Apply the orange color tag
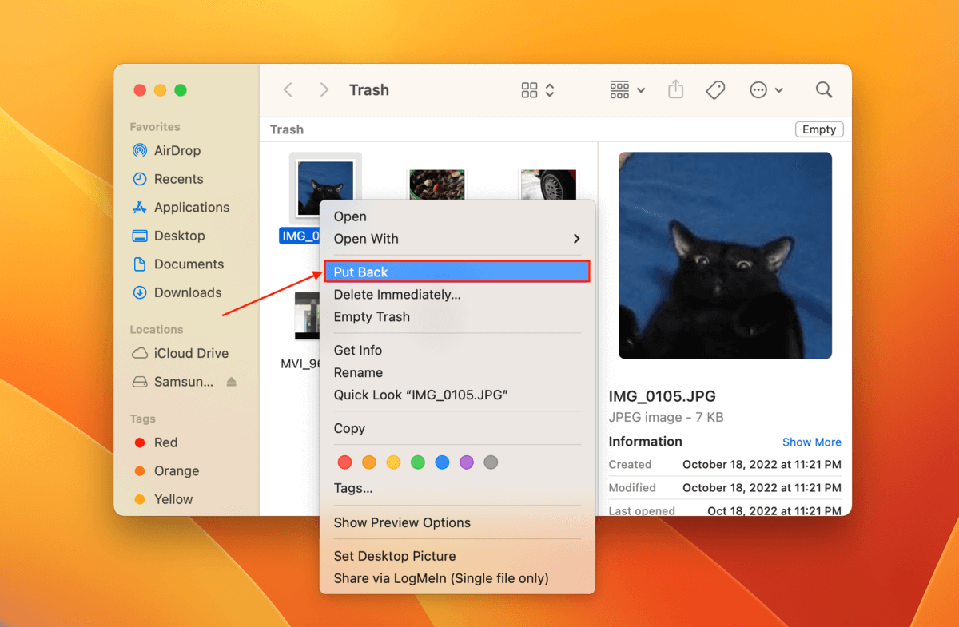Viewport: 959px width, 627px height. pyautogui.click(x=369, y=462)
